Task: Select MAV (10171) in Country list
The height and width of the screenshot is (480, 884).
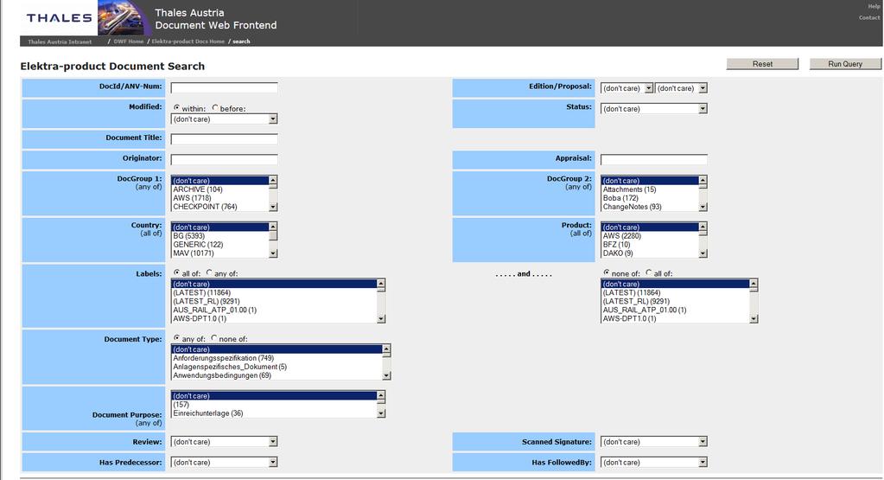Action: (x=219, y=253)
